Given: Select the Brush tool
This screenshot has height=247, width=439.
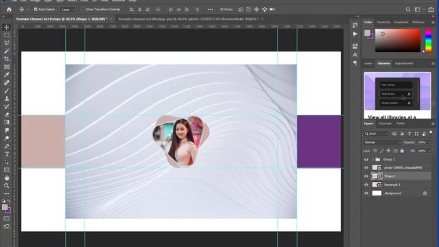Looking at the screenshot, I should 7,91.
